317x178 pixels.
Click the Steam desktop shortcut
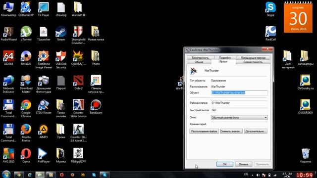61,34
